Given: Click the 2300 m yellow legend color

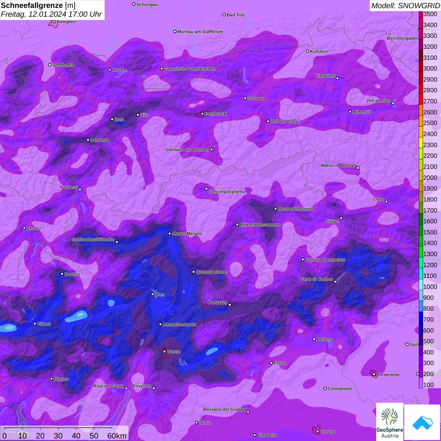Looking at the screenshot, I should click(421, 143).
